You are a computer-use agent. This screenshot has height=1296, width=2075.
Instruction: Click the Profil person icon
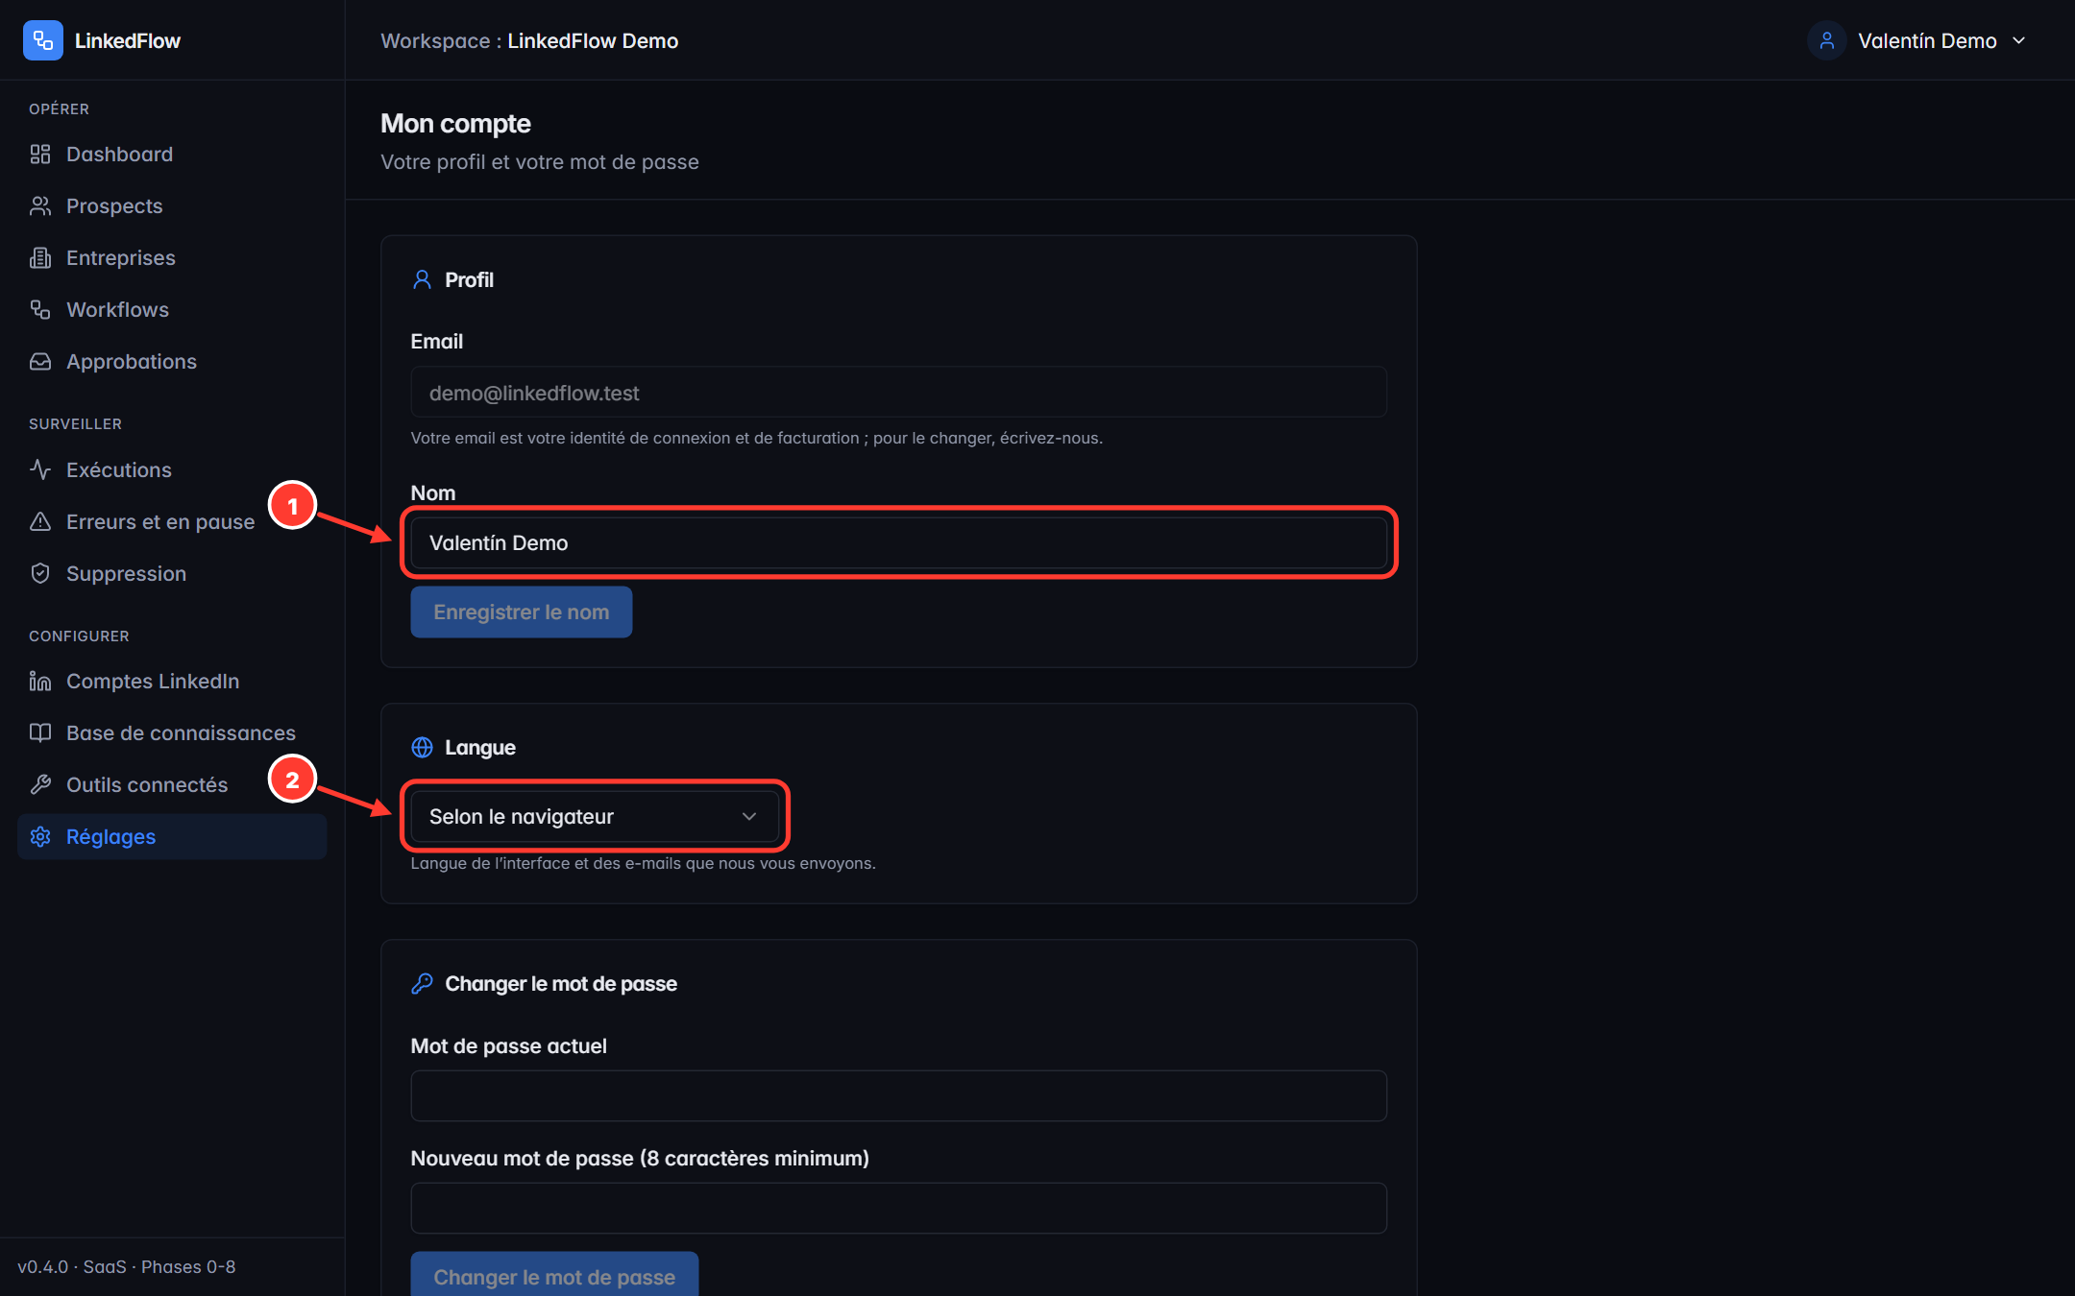[422, 279]
